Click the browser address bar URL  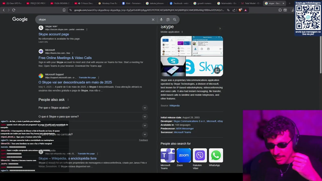tap(149, 10)
